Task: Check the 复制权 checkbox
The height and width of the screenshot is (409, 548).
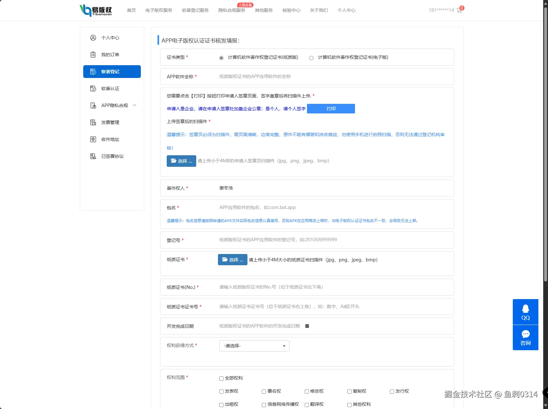Action: tap(349, 391)
